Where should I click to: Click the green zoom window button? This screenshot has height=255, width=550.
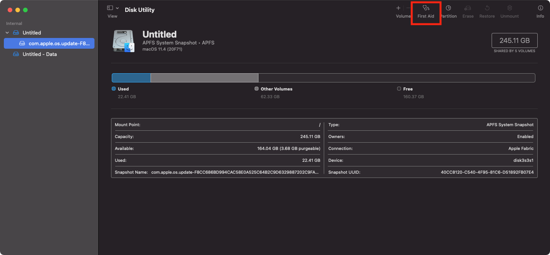pos(25,10)
